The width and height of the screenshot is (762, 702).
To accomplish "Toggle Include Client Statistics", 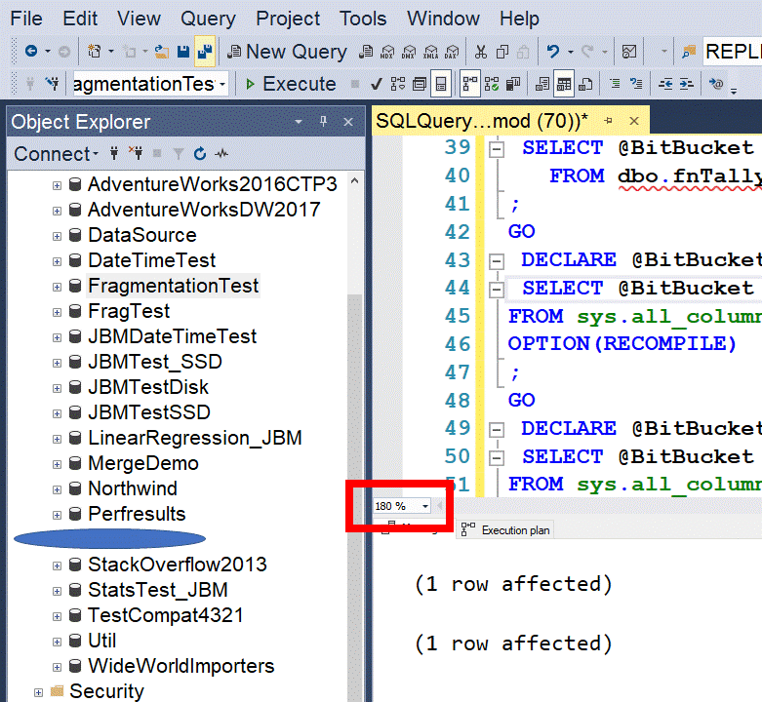I will [x=513, y=85].
